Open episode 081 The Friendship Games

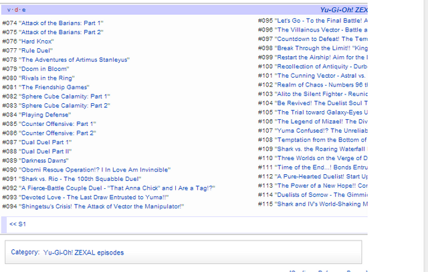tap(54, 87)
